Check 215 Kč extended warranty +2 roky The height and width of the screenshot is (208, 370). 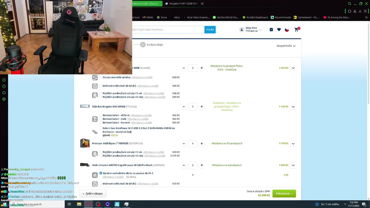click(x=101, y=97)
